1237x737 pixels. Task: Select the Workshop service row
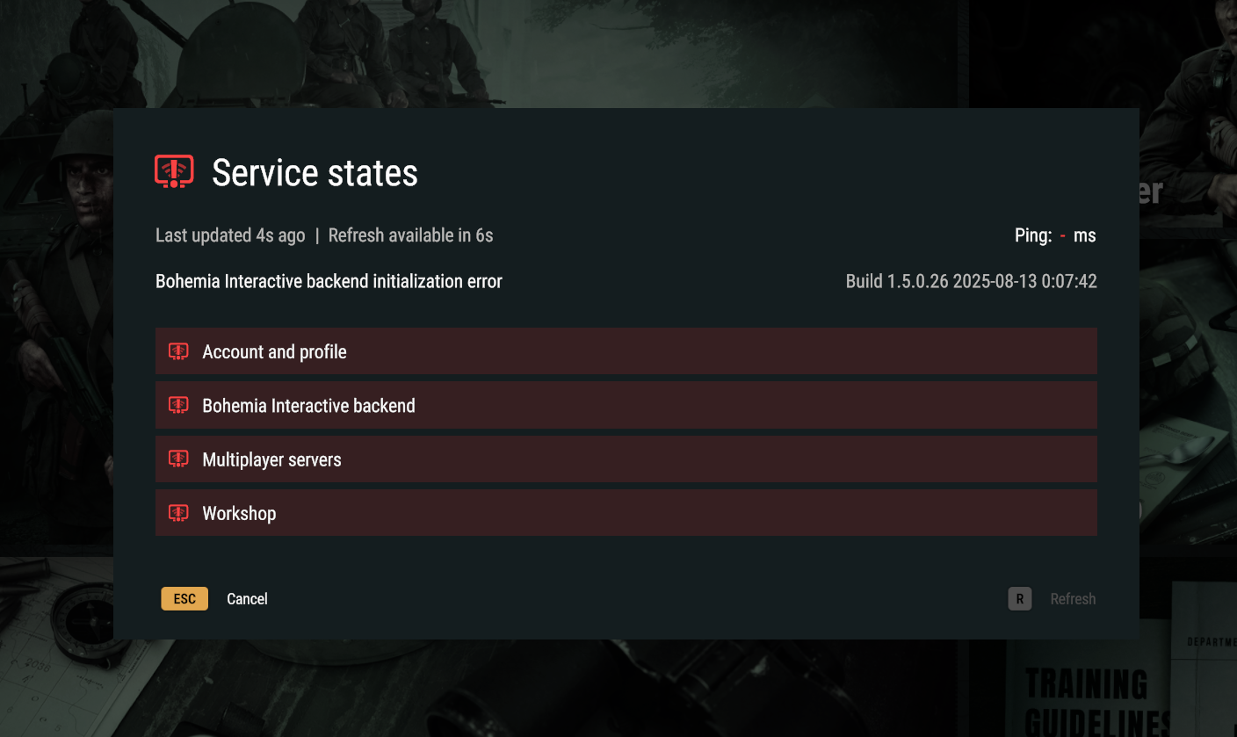(626, 513)
